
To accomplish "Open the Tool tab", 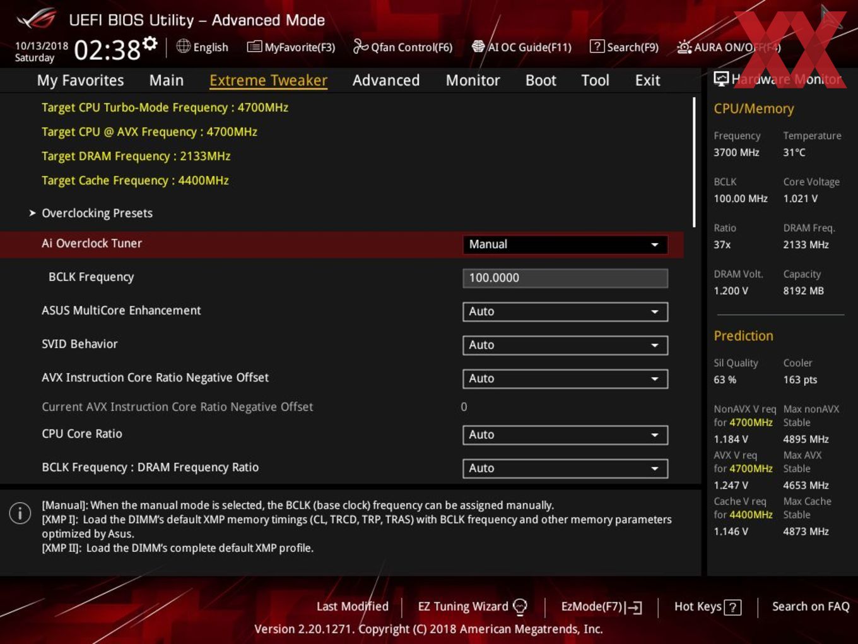I will click(595, 80).
